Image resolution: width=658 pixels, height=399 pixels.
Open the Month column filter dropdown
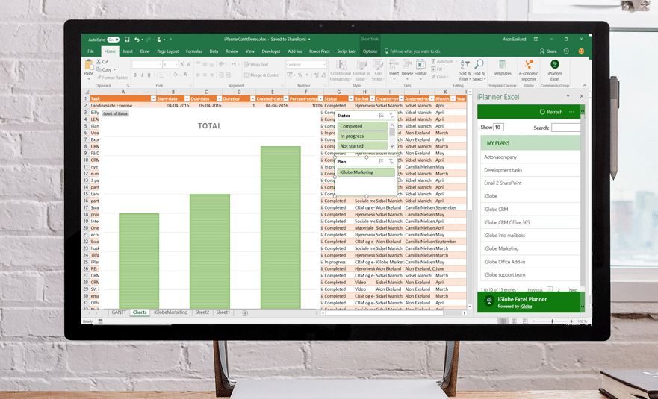(453, 99)
